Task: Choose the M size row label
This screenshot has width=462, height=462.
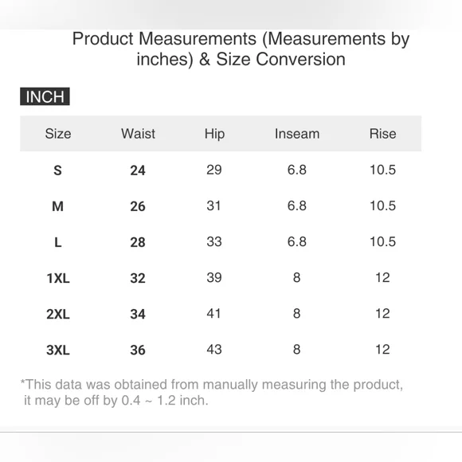Action: pyautogui.click(x=57, y=206)
